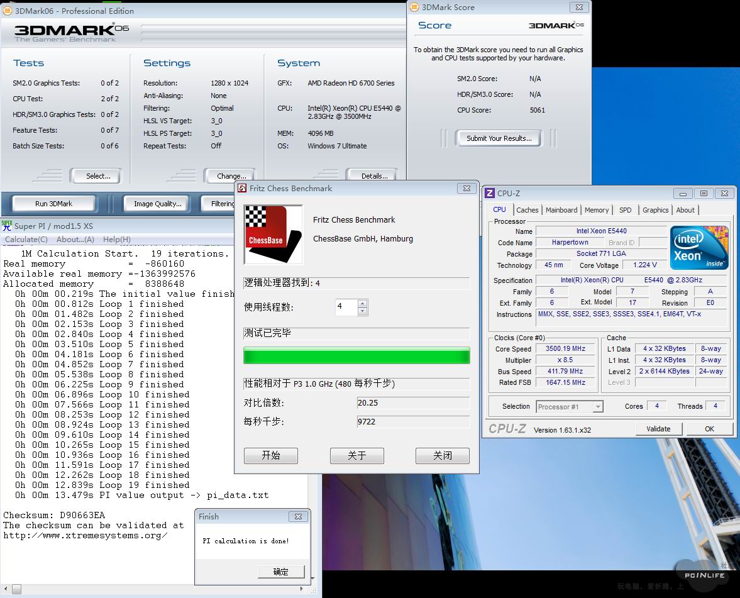
Task: Click the Resolution value 1280 x 1024
Action: pos(229,83)
